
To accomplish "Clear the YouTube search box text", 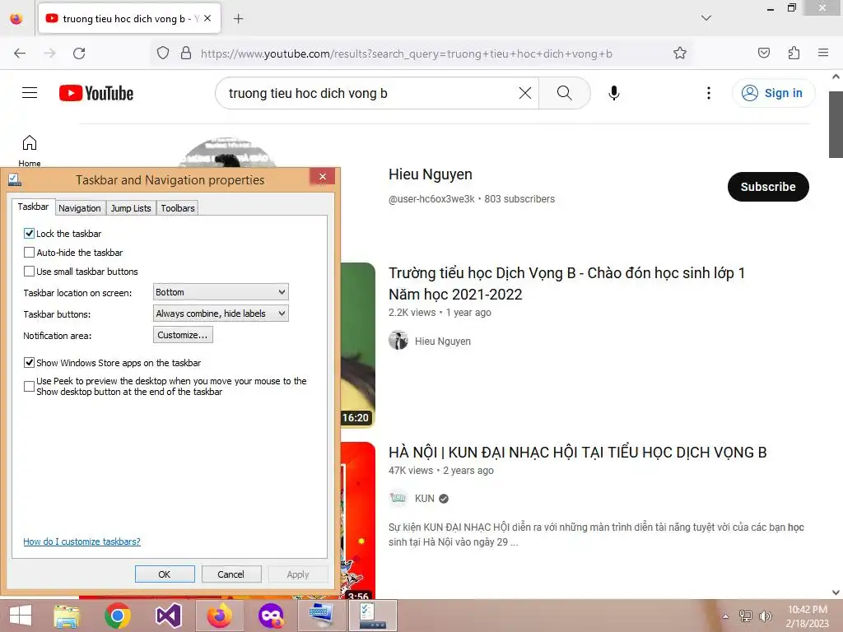I will pos(524,93).
